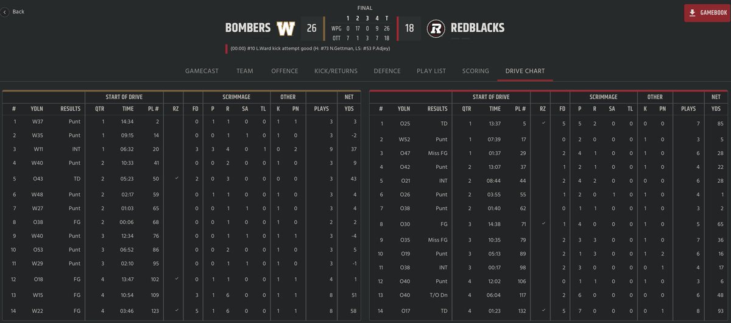This screenshot has height=323, width=731.
Task: Switch to the Team tab
Action: point(245,71)
